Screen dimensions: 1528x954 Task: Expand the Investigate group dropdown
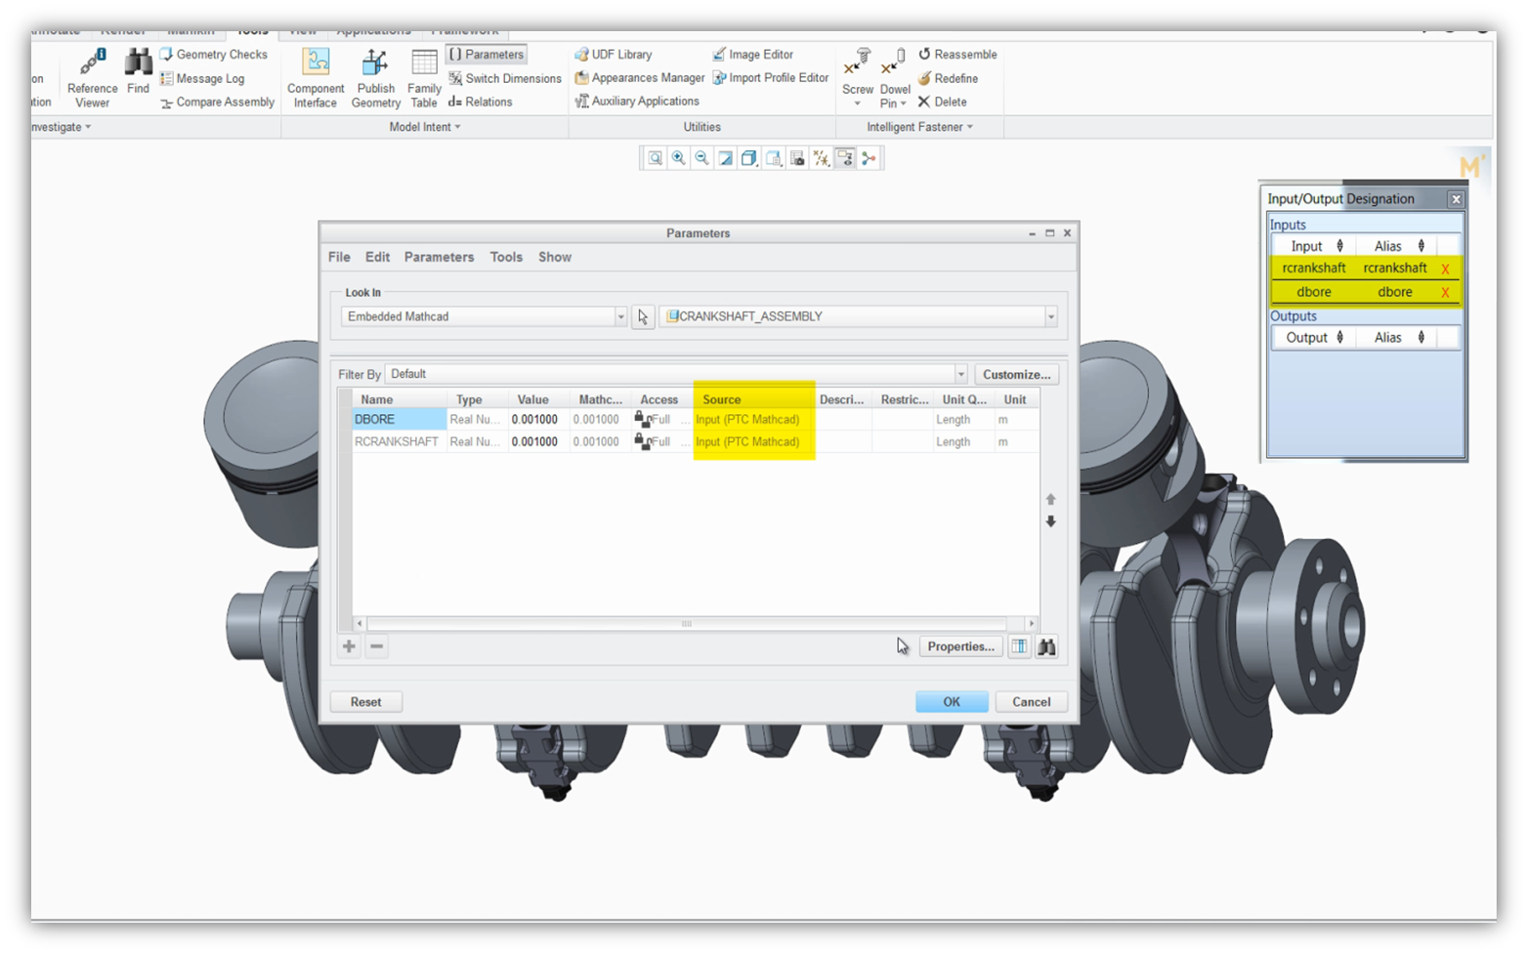pos(61,127)
